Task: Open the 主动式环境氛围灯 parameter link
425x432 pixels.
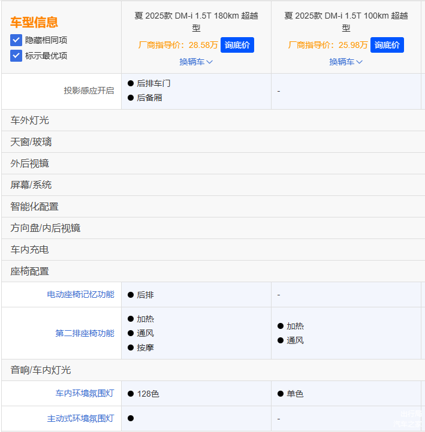Action: click(80, 418)
